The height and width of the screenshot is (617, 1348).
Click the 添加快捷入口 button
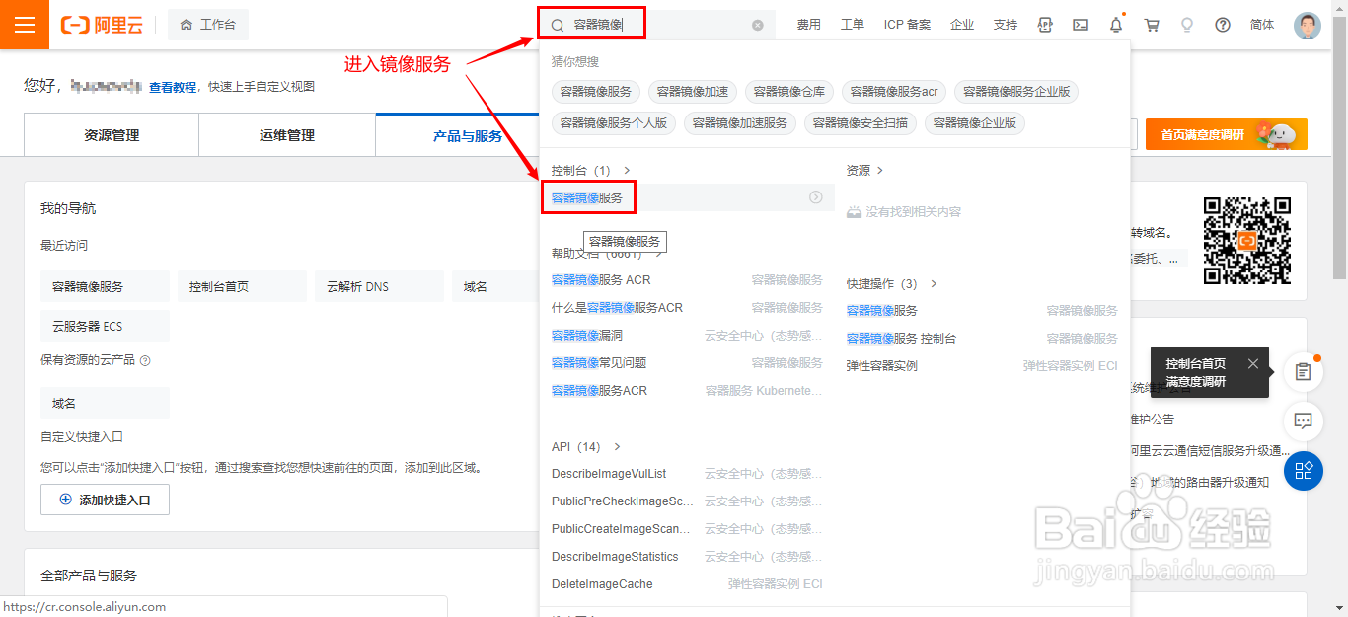[x=105, y=500]
